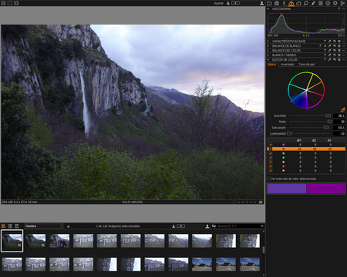Open the Histograma panel options menu

344,8
